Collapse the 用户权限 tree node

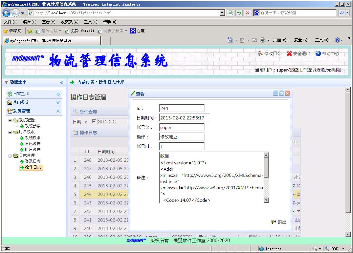coord(10,132)
